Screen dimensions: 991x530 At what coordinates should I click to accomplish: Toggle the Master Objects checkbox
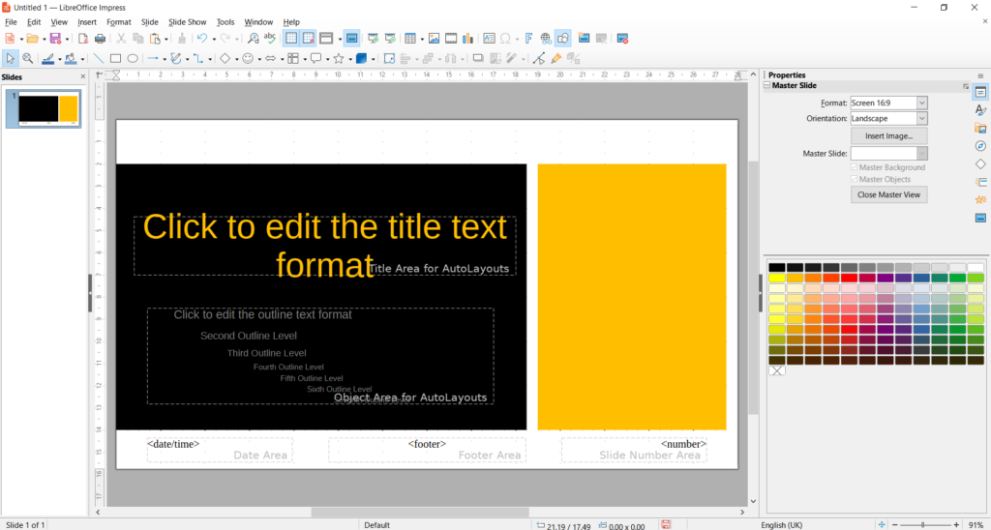click(x=855, y=179)
